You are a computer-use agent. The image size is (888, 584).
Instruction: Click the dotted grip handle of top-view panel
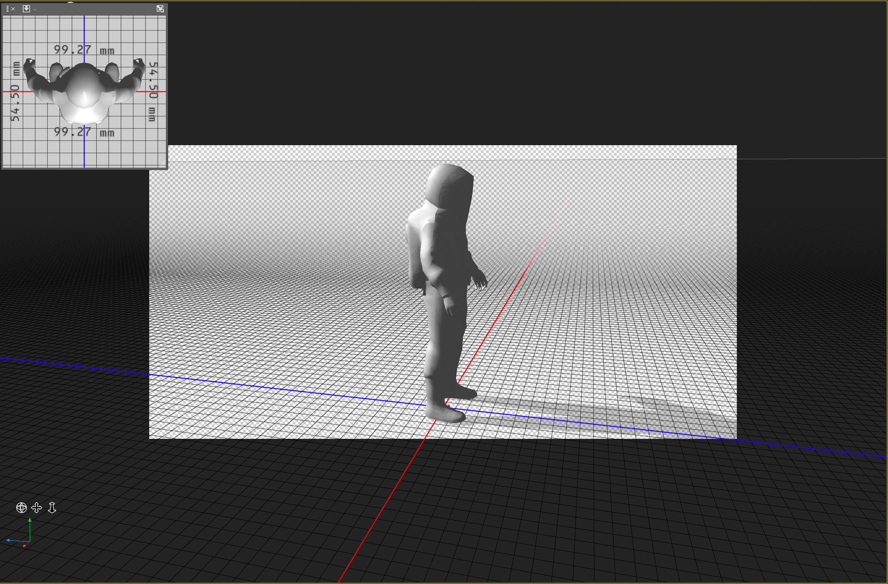click(x=7, y=9)
